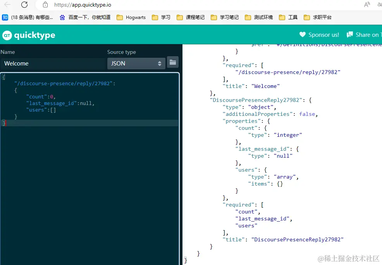Click the "/discourse-presence/reply/27982" key in editor

click(x=63, y=84)
